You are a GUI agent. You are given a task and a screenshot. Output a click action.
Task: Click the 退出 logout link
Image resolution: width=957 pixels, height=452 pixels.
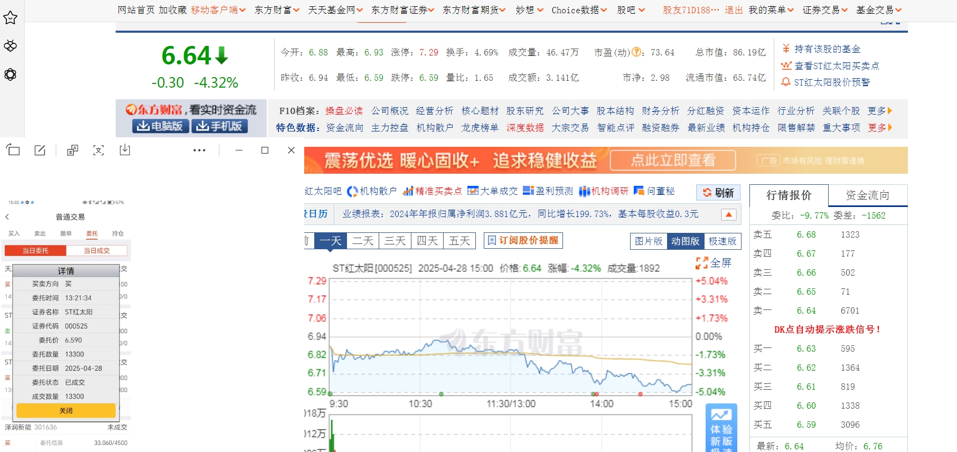pyautogui.click(x=734, y=10)
